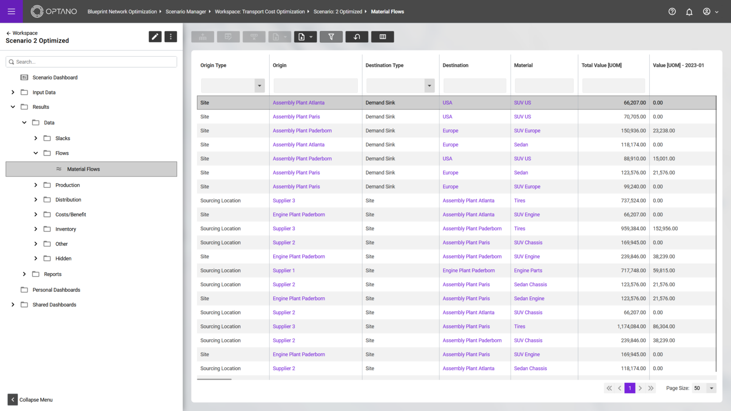Click the undo changes arrow in the toolbar
Screen dimensions: 731x411
click(x=356, y=37)
